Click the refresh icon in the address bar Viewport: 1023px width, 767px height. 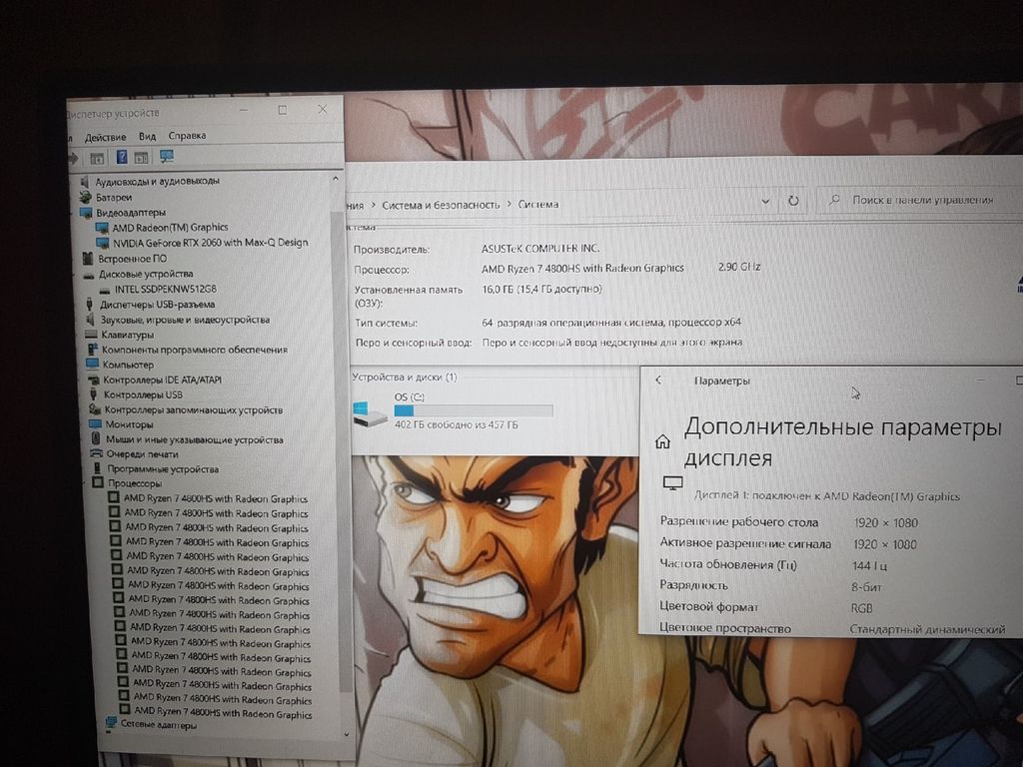tap(793, 201)
